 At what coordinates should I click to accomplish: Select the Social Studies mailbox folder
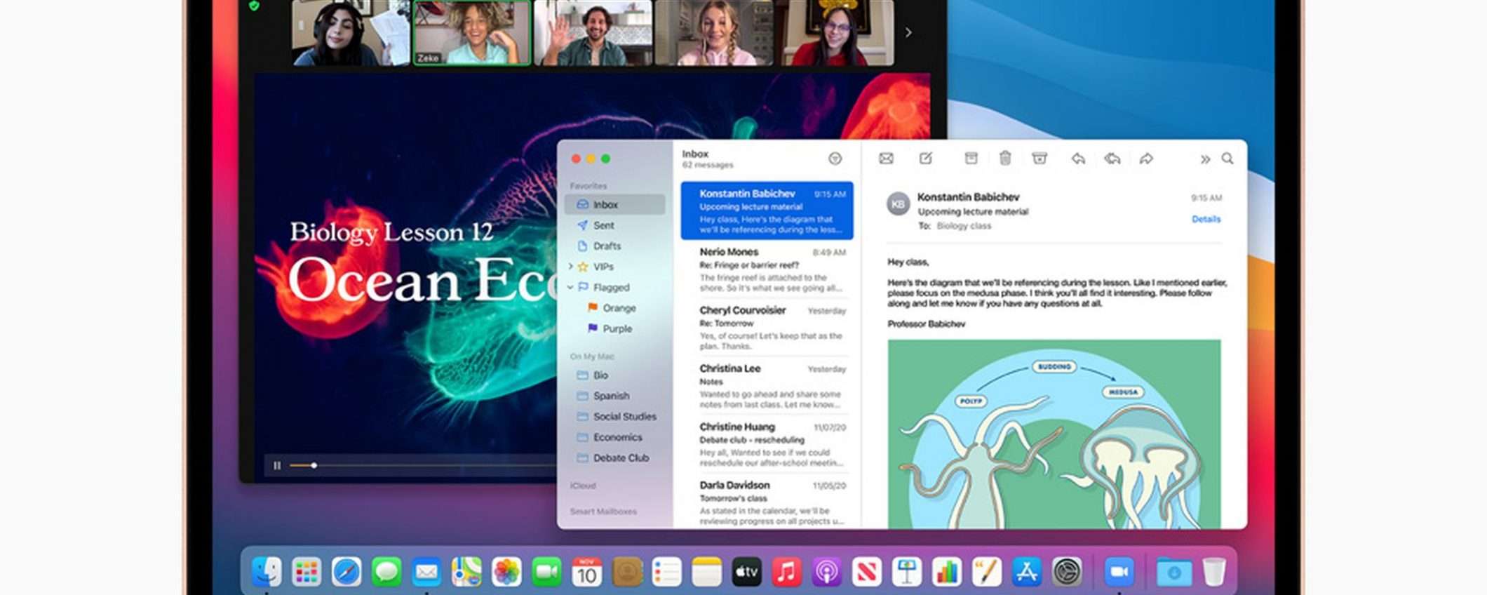click(x=624, y=416)
